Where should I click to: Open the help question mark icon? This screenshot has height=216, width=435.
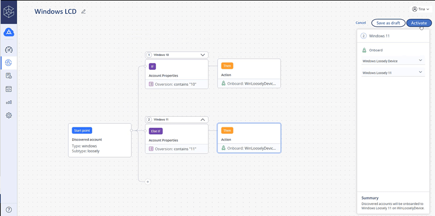coord(8,210)
